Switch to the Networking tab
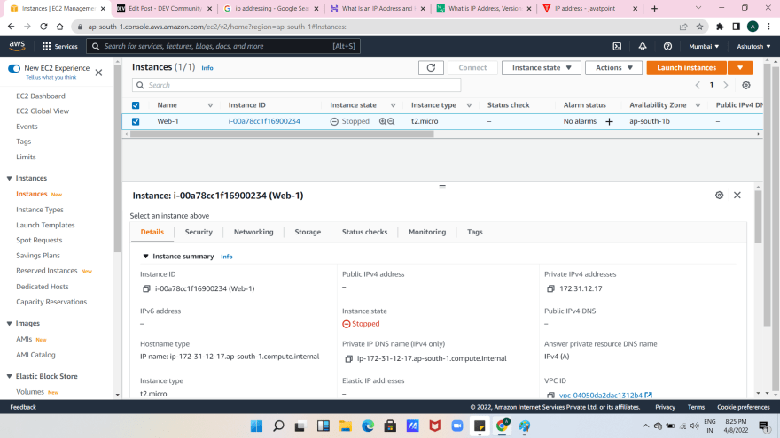Screen dimensions: 780x438 (x=253, y=232)
